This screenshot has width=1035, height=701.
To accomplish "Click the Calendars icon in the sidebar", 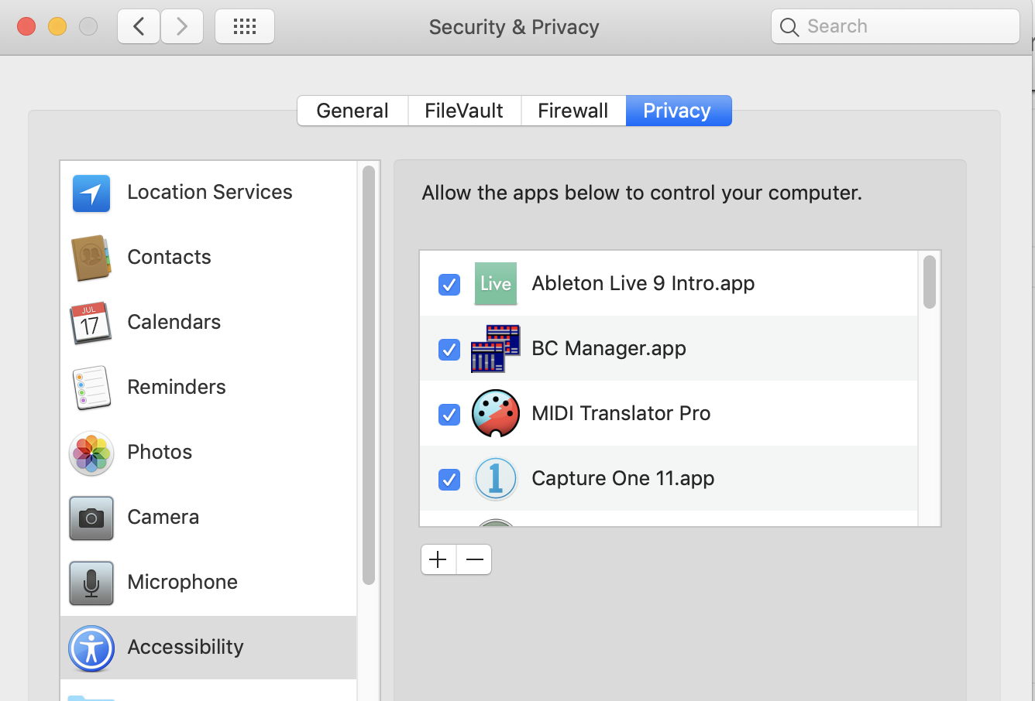I will coord(91,323).
